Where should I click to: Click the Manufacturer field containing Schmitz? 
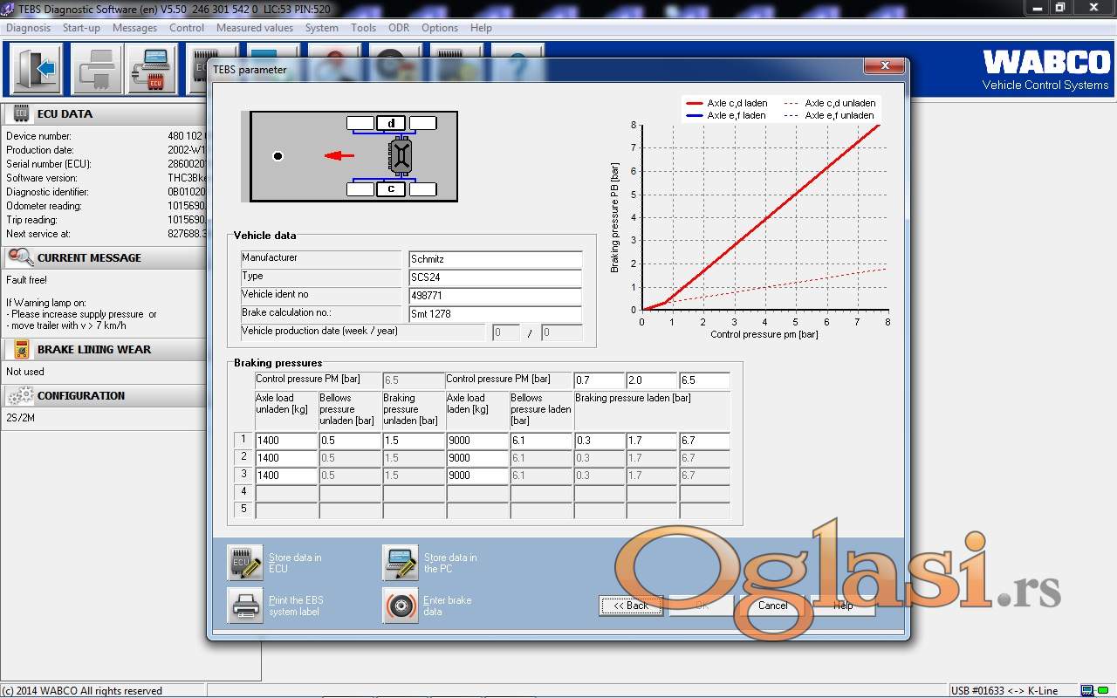[x=495, y=259]
